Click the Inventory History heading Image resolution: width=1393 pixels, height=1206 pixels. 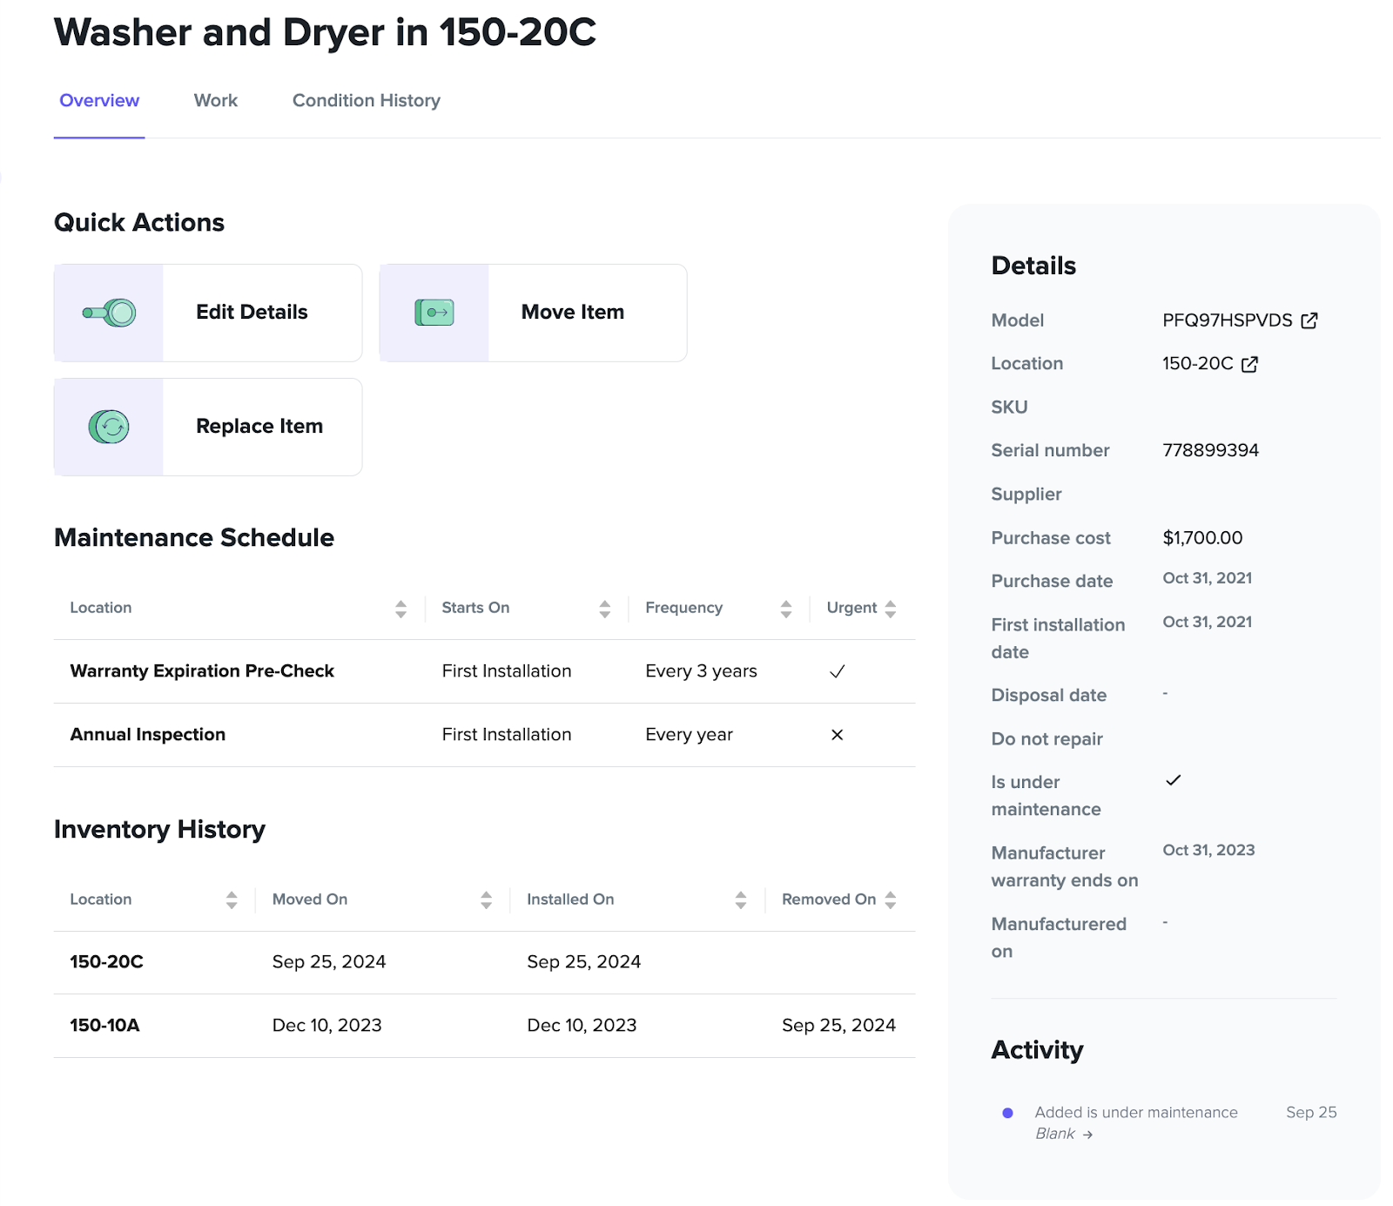pyautogui.click(x=159, y=830)
